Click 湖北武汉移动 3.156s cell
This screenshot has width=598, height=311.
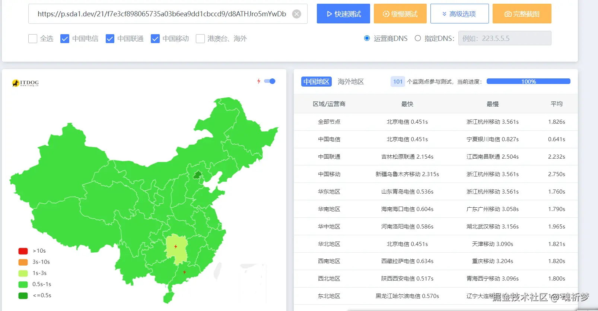pyautogui.click(x=492, y=227)
